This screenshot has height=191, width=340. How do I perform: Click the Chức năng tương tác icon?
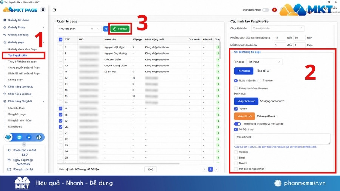[x=5, y=86]
